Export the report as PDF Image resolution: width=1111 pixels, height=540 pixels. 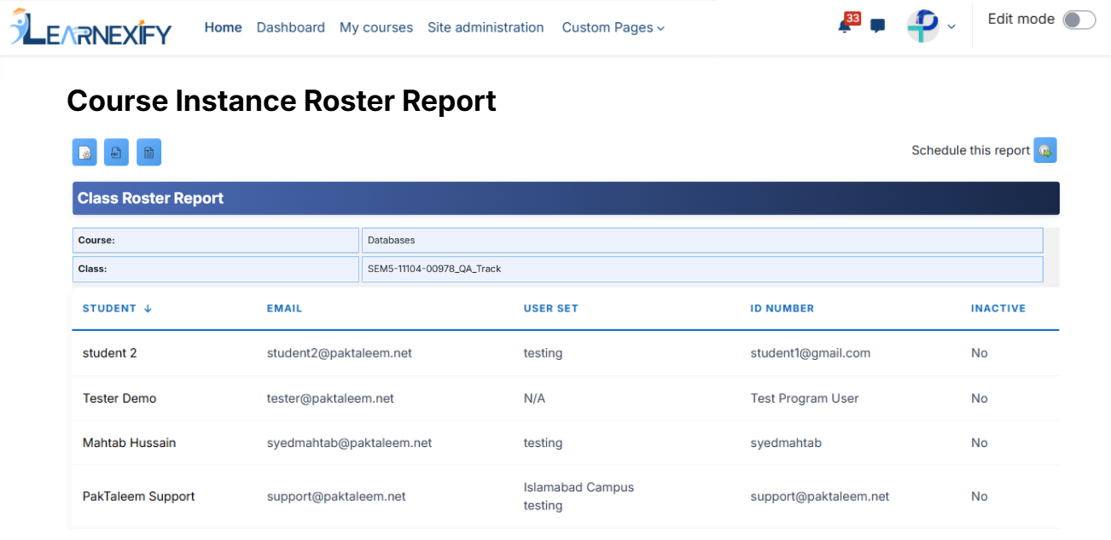coord(116,152)
